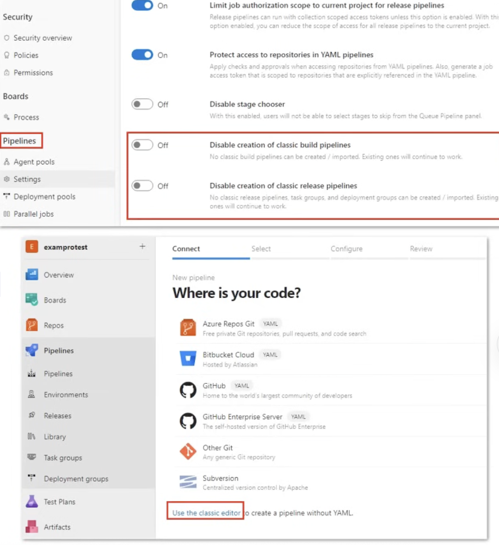Viewport: 499px width, 545px height.
Task: Open the Overview dashboard icon
Action: coord(32,275)
